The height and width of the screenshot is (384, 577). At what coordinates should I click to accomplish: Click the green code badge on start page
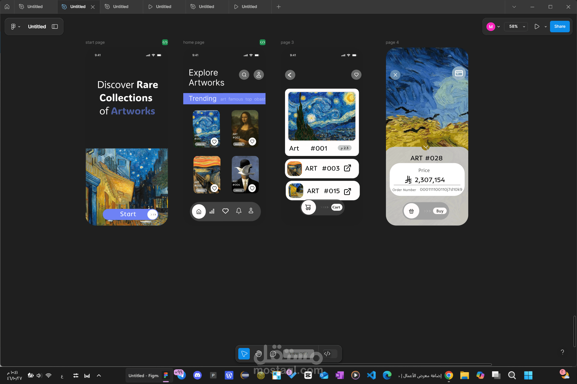(x=165, y=42)
